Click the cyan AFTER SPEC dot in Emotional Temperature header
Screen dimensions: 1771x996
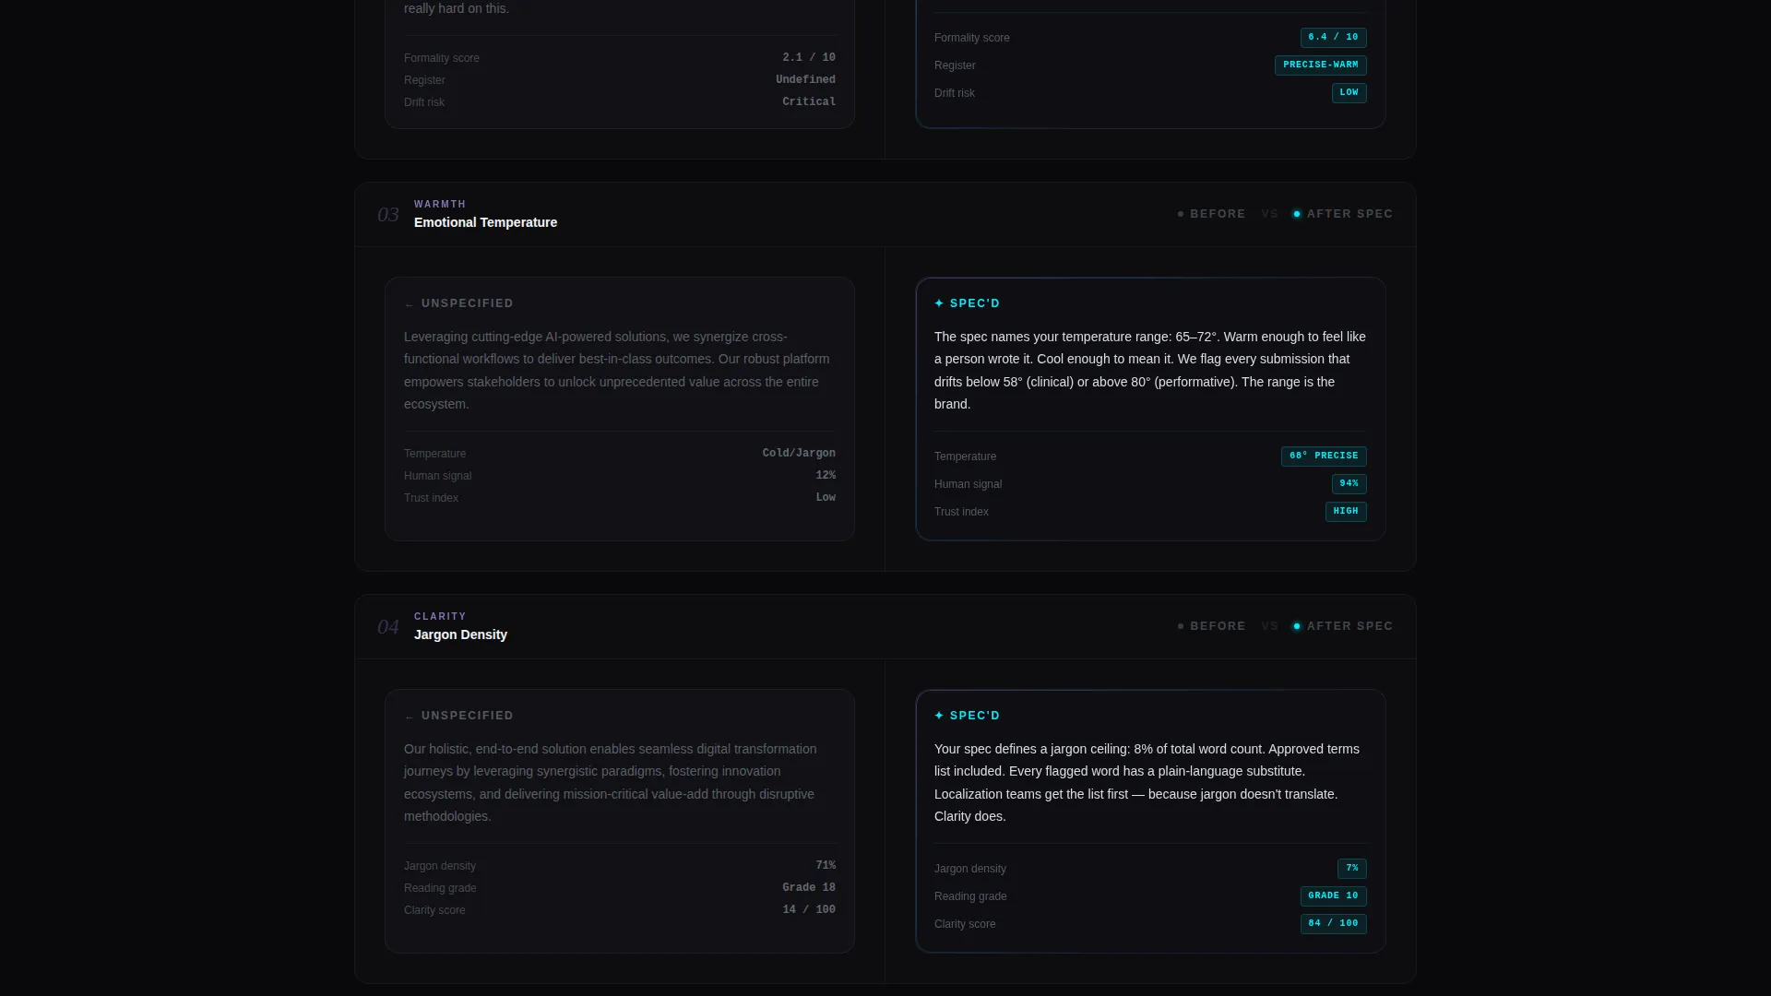[x=1297, y=214]
